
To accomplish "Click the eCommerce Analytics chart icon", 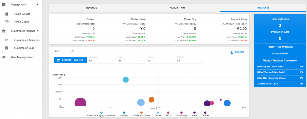I will tap(7, 40).
